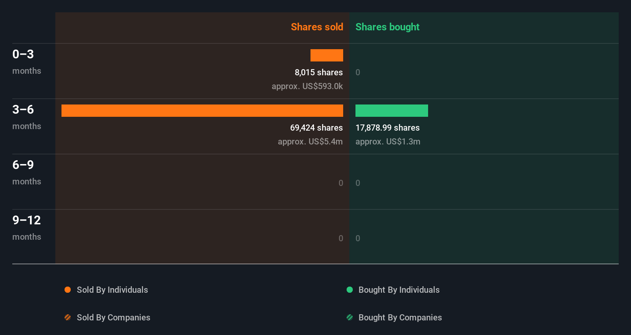Click the striped Bought By Companies legend icon
The height and width of the screenshot is (335, 631).
click(x=350, y=317)
